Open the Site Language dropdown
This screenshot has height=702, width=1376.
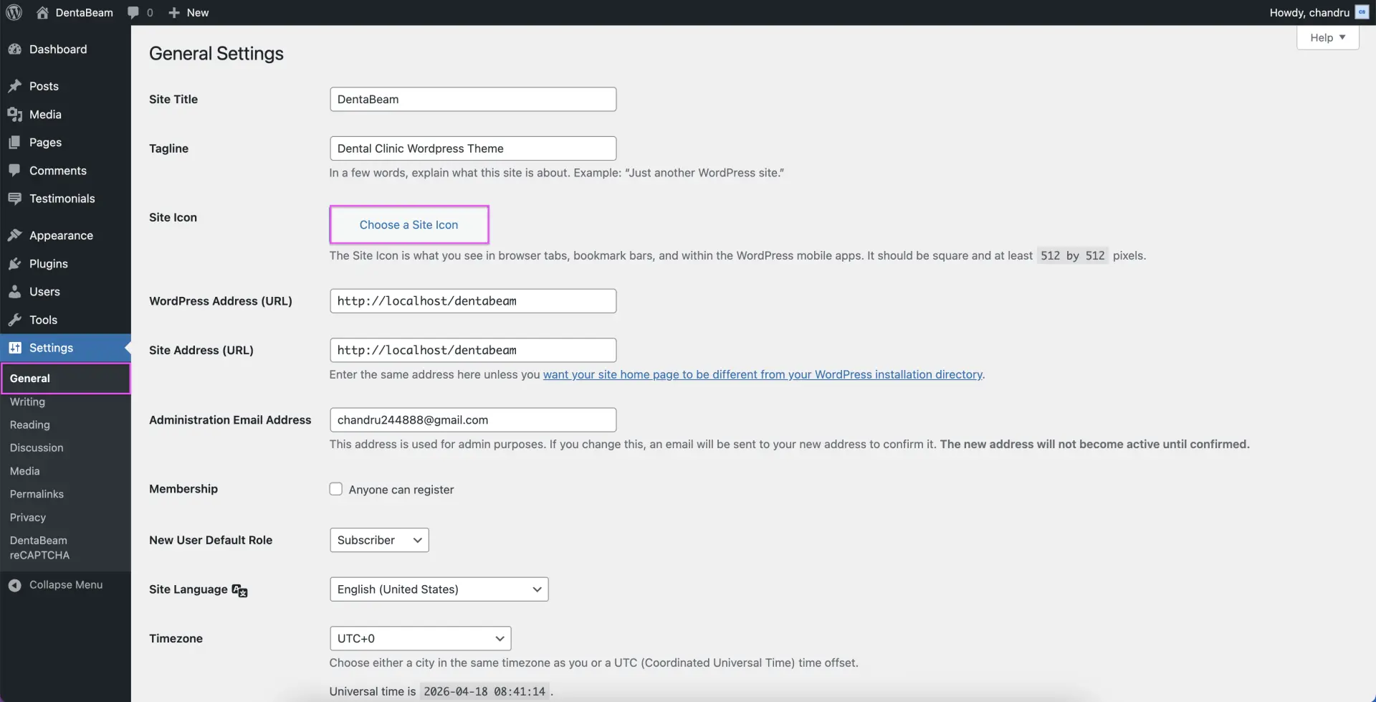[439, 589]
